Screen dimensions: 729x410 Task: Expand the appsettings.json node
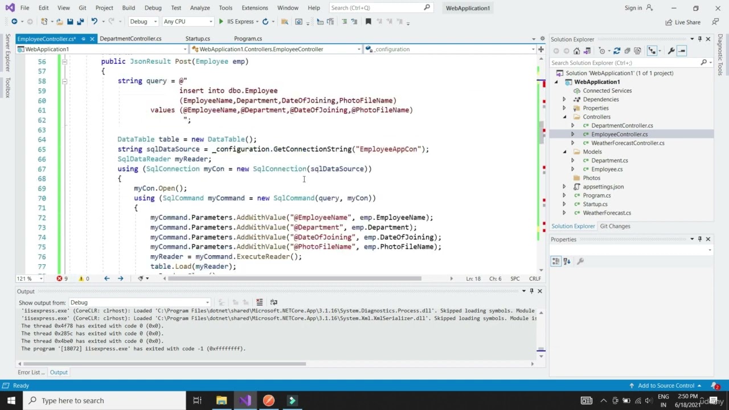pyautogui.click(x=564, y=187)
